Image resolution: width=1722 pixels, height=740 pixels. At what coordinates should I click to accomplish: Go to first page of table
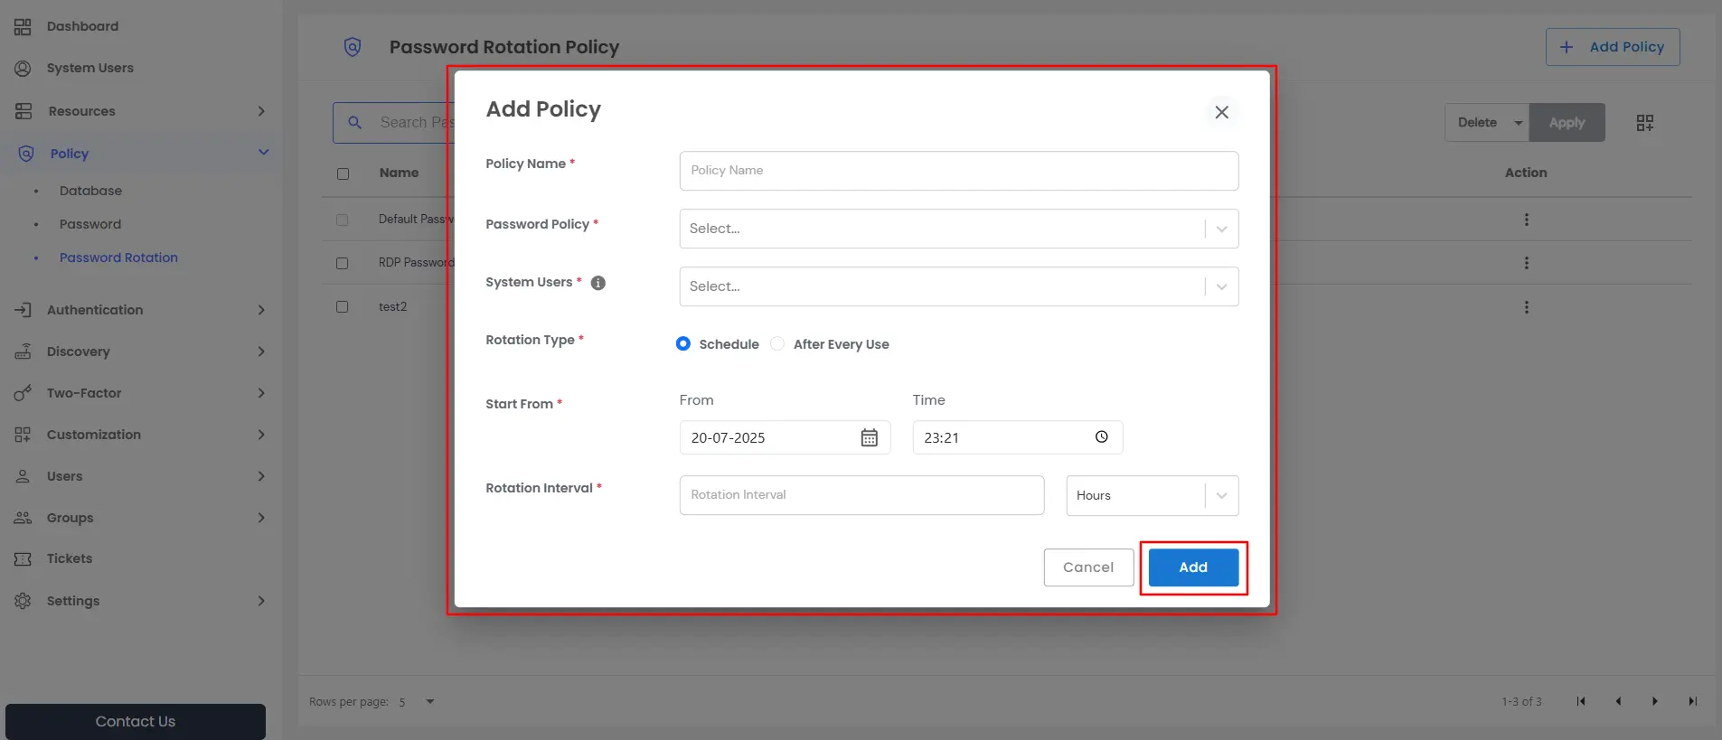coord(1581,701)
